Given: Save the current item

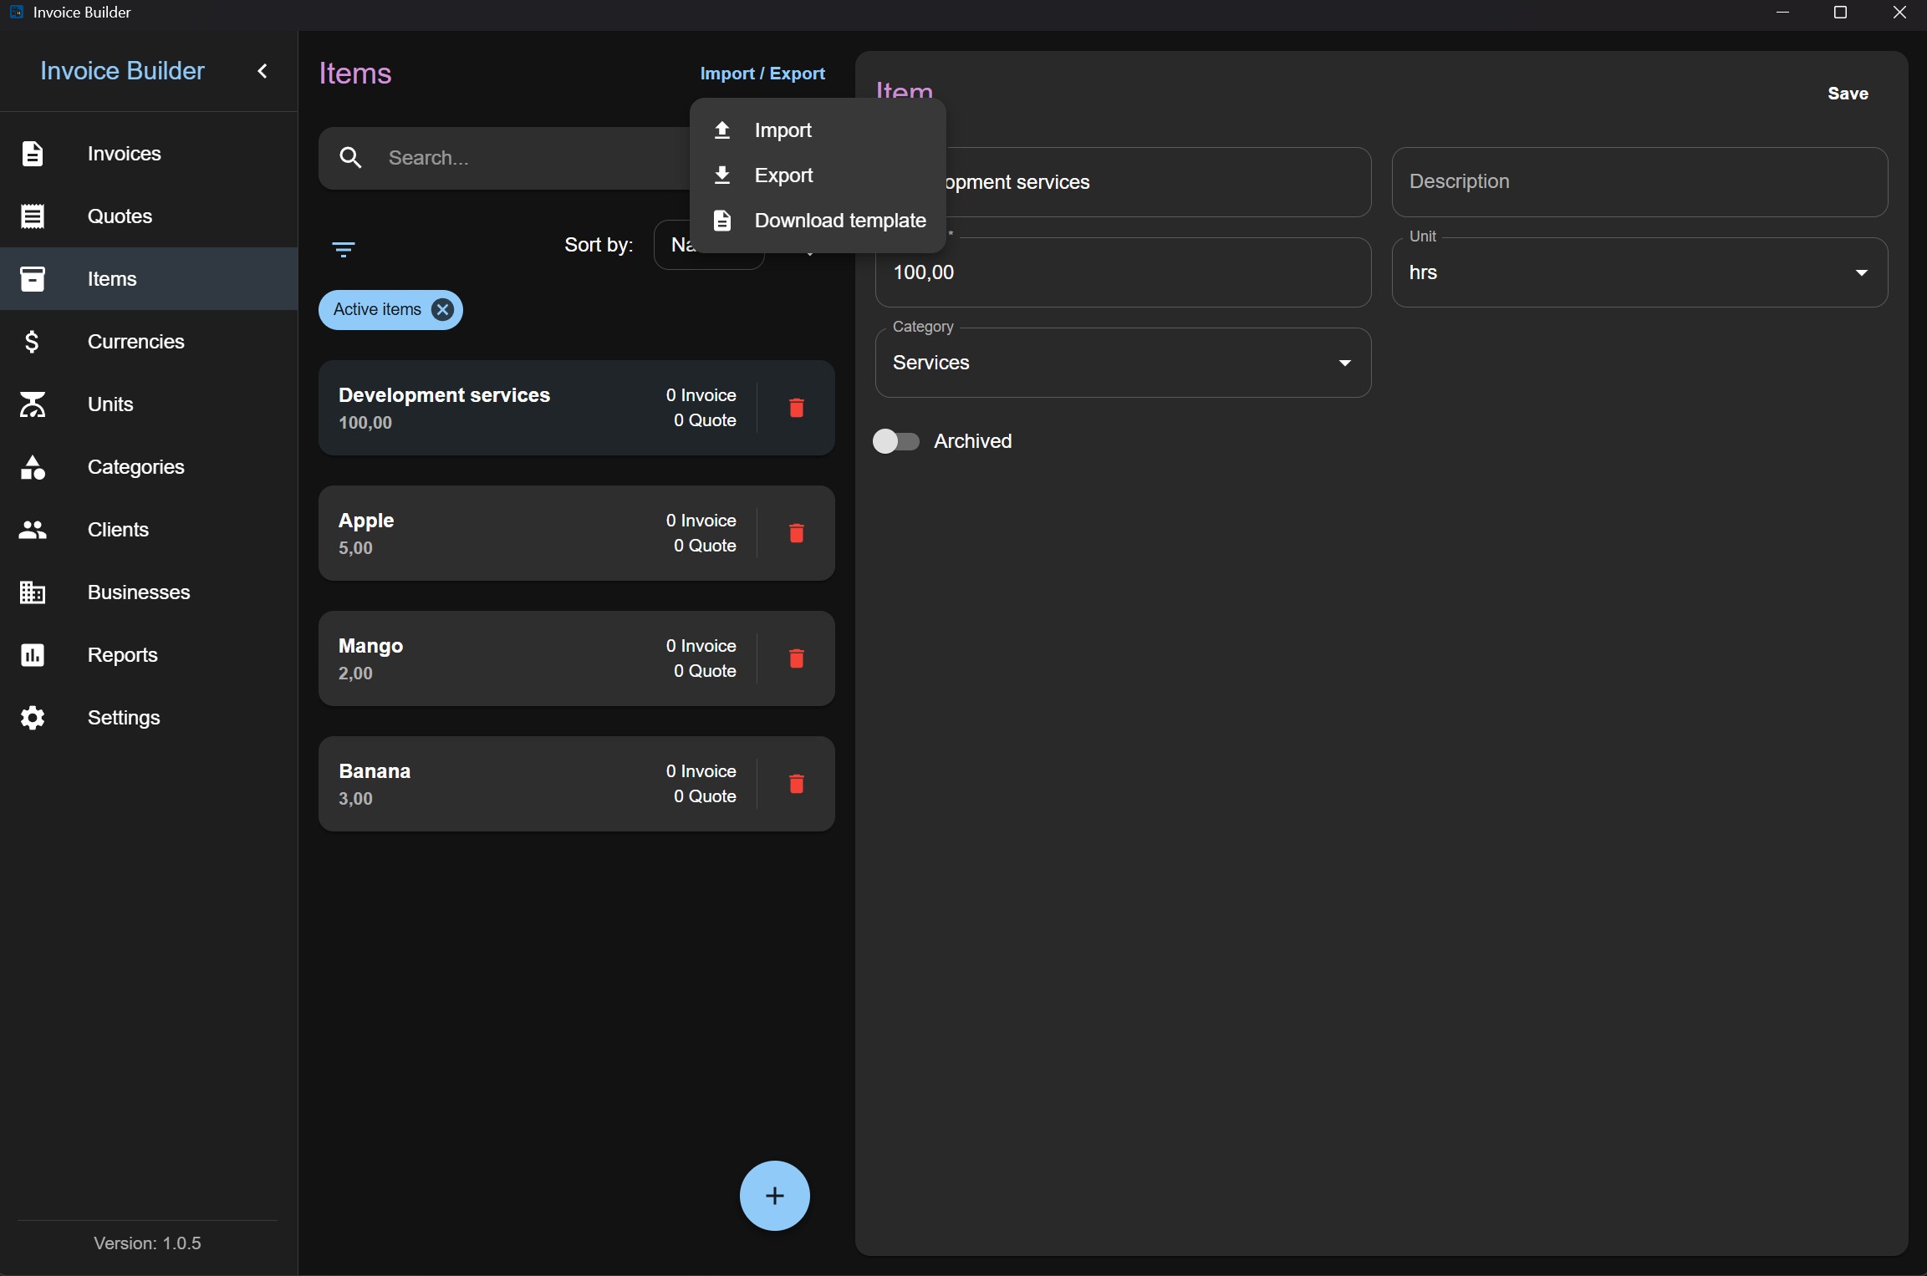Looking at the screenshot, I should click(x=1848, y=94).
